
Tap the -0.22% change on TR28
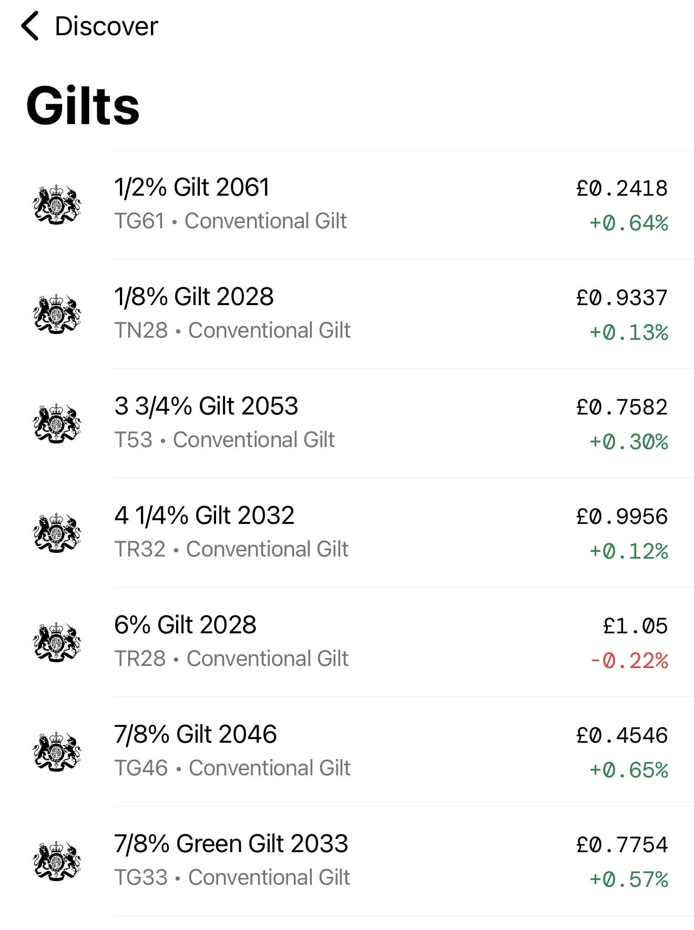pyautogui.click(x=629, y=661)
